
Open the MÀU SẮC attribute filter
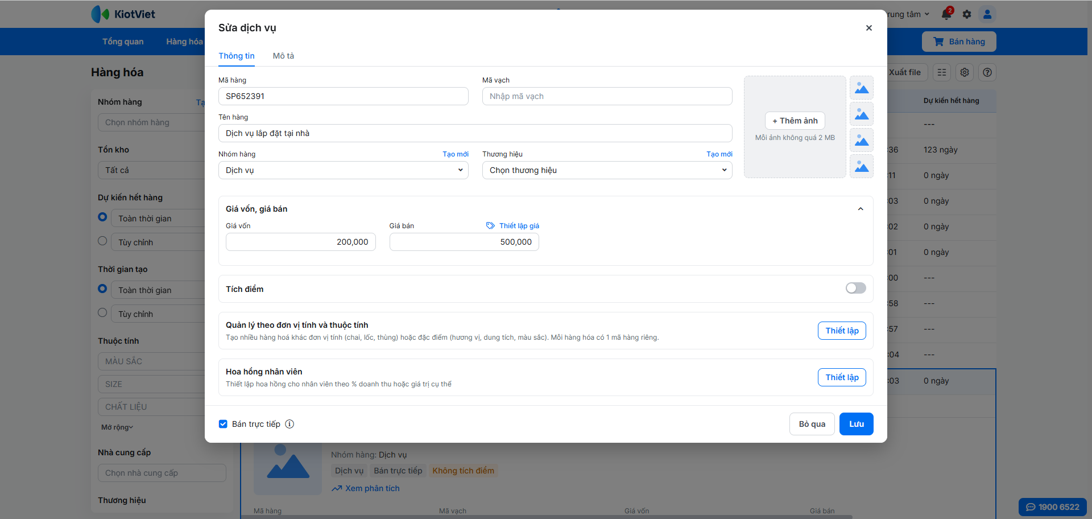(151, 361)
